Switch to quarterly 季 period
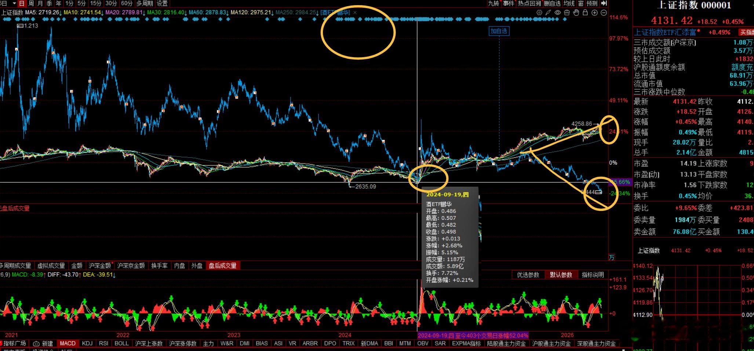Image resolution: width=754 pixels, height=351 pixels. point(49,3)
